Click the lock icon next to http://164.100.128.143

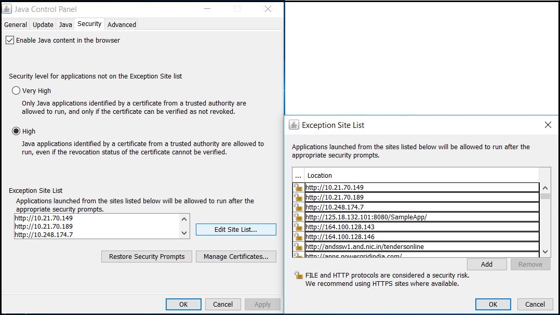298,227
